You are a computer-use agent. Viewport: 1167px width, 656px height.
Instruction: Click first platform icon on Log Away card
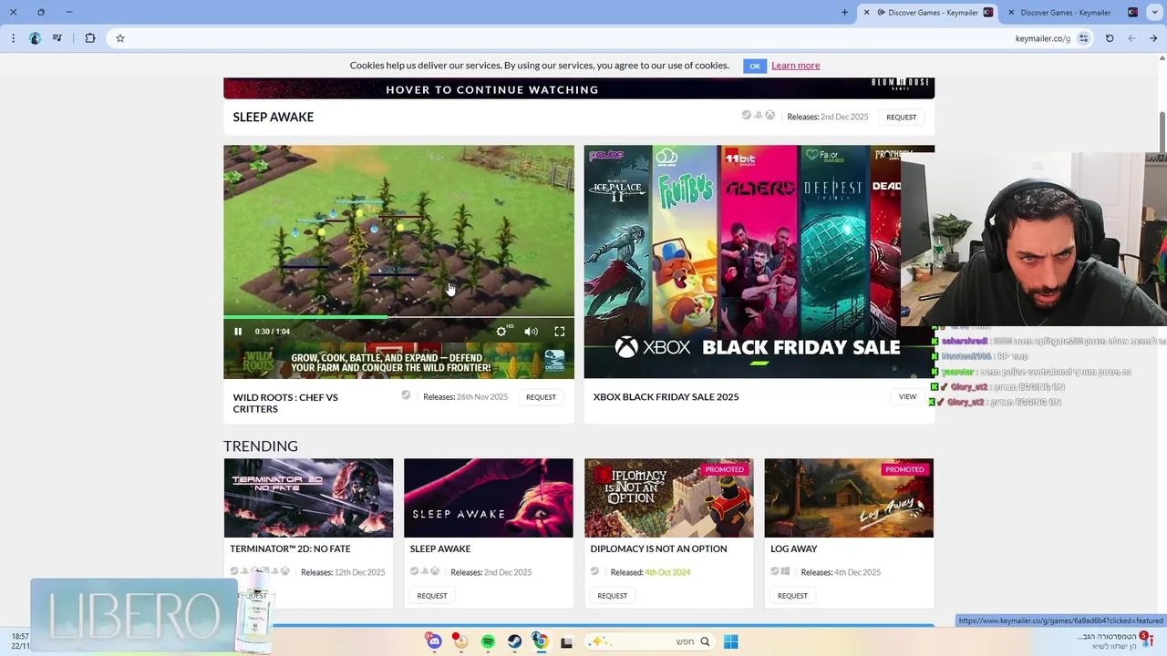(x=775, y=571)
